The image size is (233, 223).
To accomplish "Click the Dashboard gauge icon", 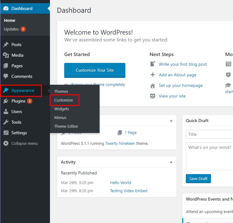I will click(x=6, y=8).
